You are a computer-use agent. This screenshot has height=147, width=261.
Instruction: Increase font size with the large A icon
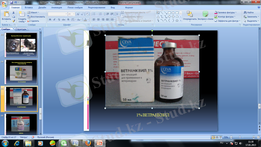tap(78, 14)
